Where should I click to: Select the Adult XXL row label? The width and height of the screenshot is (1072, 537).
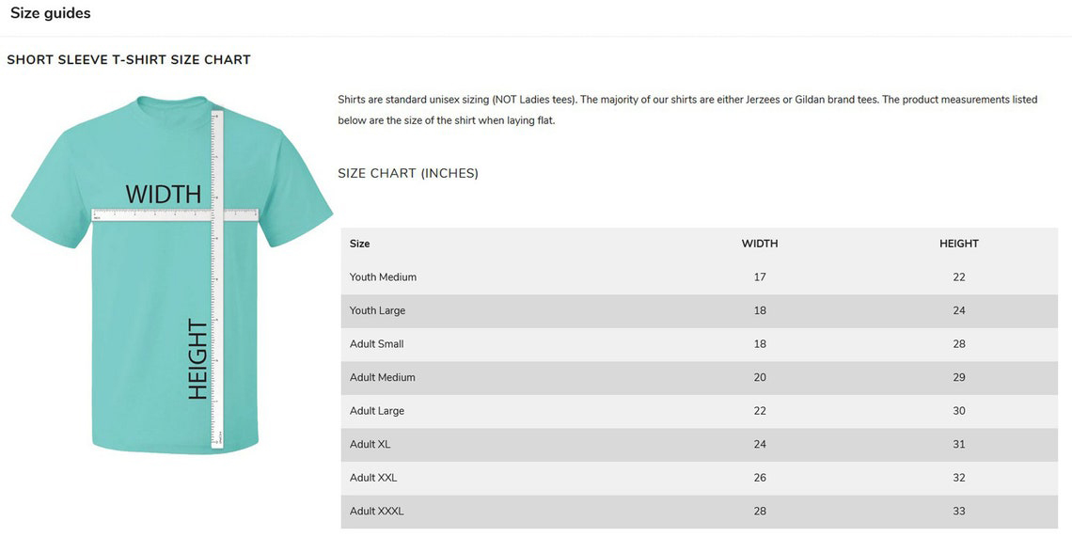coord(373,478)
